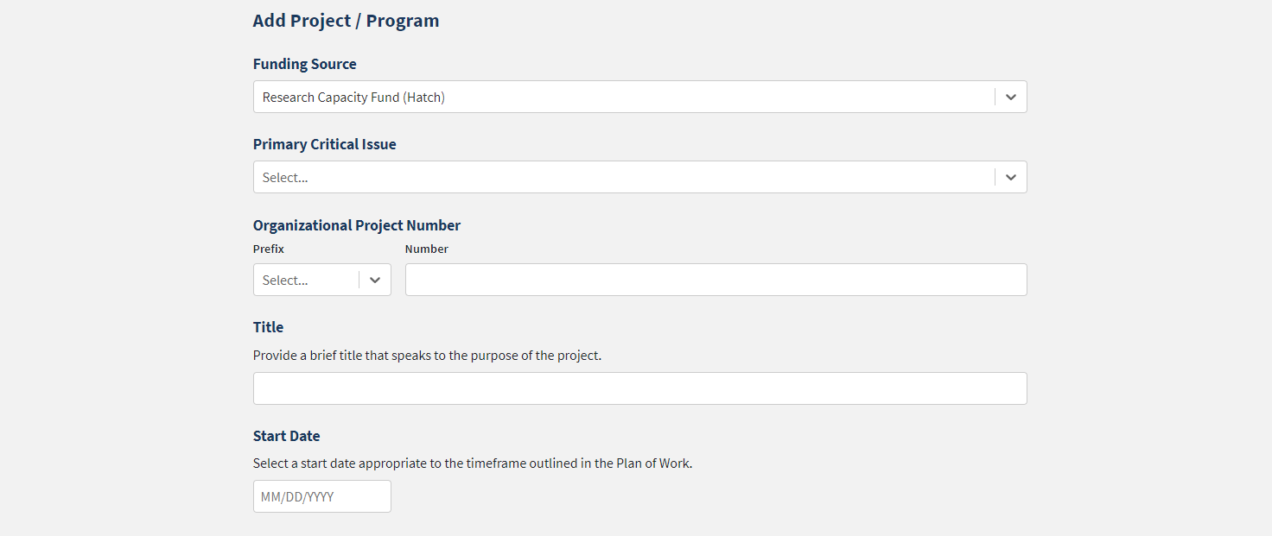Expand the Primary Critical Issue Select... box
1272x536 pixels.
[x=622, y=178]
